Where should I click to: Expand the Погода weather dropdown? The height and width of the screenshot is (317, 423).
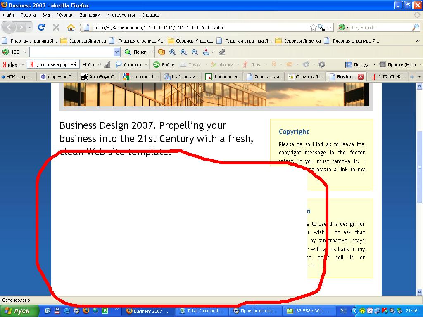(374, 64)
